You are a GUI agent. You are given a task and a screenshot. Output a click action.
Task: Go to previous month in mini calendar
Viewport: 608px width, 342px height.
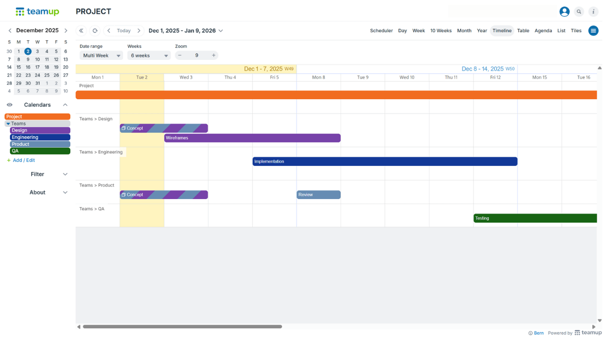(x=10, y=31)
